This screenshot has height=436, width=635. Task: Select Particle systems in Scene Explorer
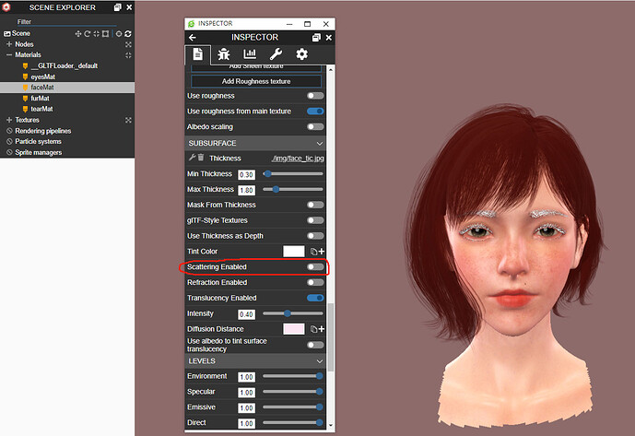pos(38,141)
